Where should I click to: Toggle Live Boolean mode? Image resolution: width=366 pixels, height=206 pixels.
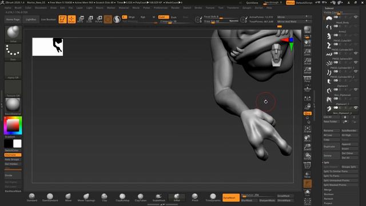(x=49, y=19)
